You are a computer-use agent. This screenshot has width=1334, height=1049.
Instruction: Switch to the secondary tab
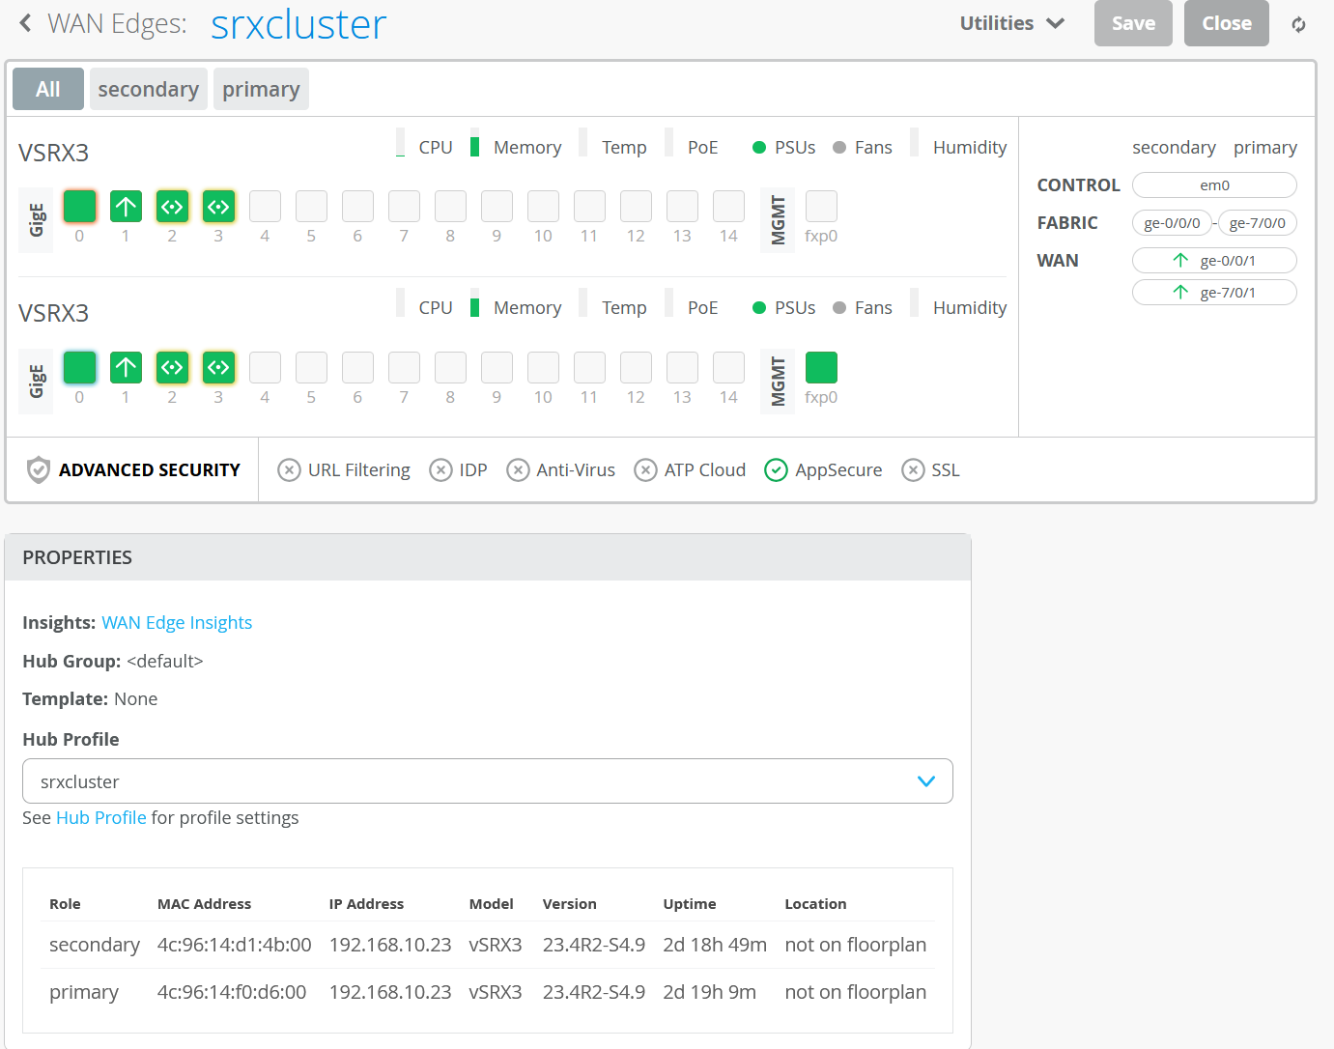coord(148,89)
